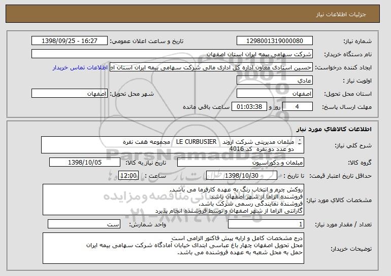Step up the شرح کلی نیاز textbox
This screenshot has width=391, height=276.
[300, 140]
